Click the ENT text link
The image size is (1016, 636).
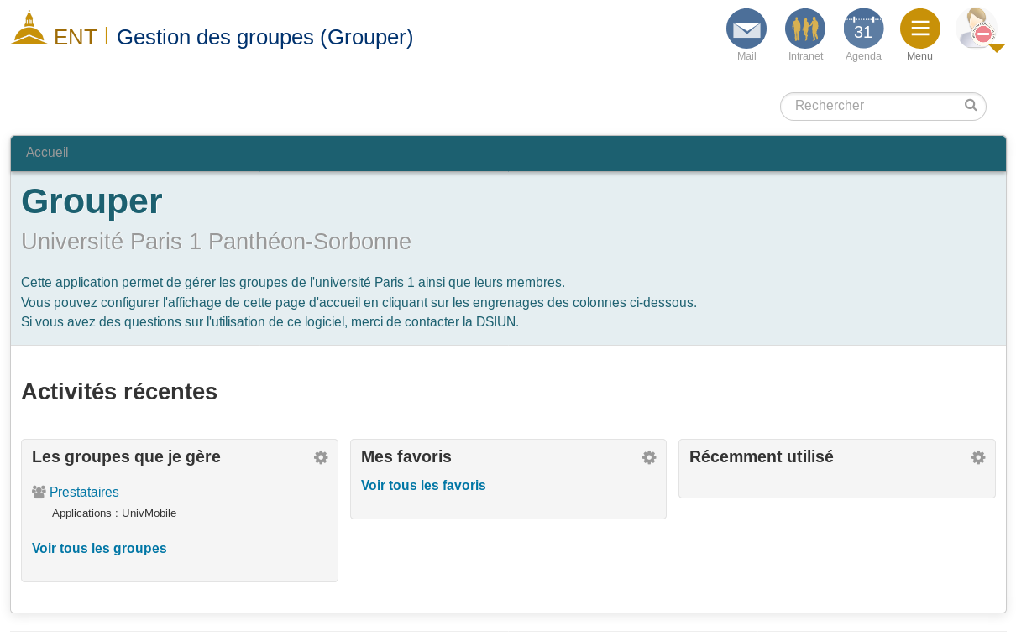(76, 38)
